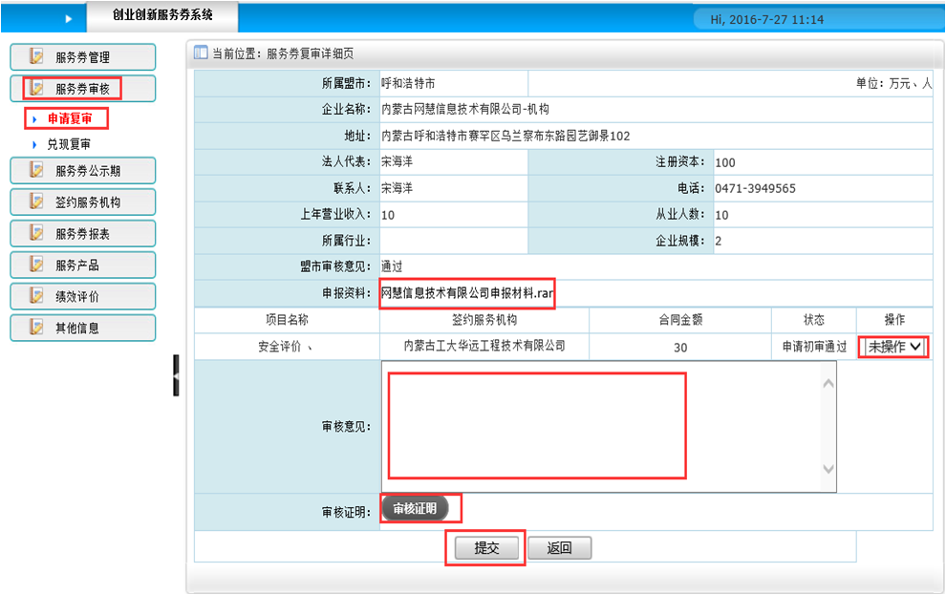
Task: Switch to 创业创新服务券系统 tab
Action: [x=162, y=15]
